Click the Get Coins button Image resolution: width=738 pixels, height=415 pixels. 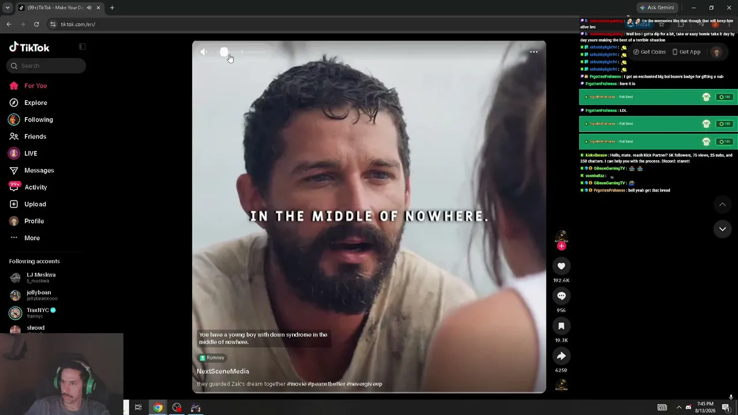coord(649,52)
